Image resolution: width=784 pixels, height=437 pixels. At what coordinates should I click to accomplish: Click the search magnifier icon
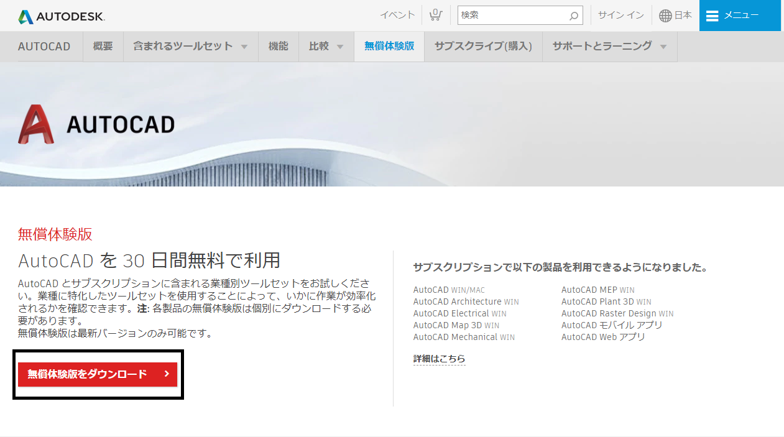(574, 16)
